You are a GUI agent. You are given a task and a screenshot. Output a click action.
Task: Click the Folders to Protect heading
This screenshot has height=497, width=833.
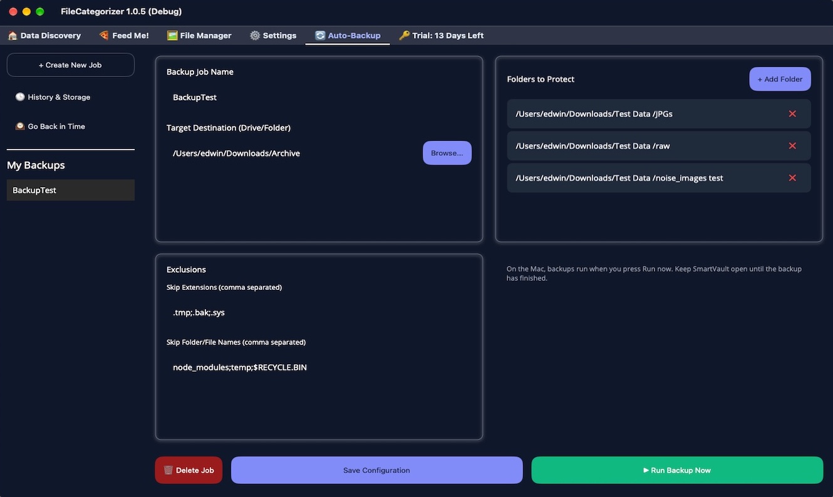click(x=541, y=79)
